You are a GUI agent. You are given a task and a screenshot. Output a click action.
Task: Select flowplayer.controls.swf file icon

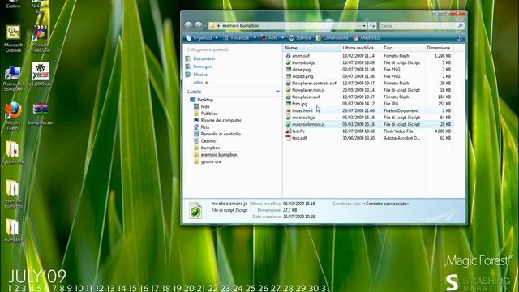coord(289,83)
